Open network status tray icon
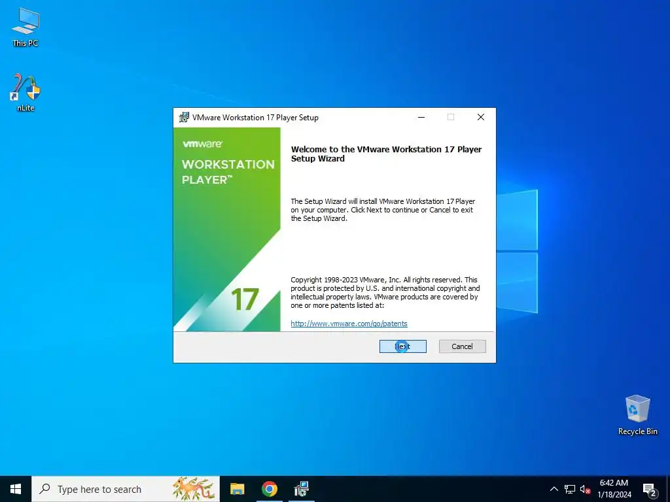This screenshot has width=670, height=502. pyautogui.click(x=570, y=489)
